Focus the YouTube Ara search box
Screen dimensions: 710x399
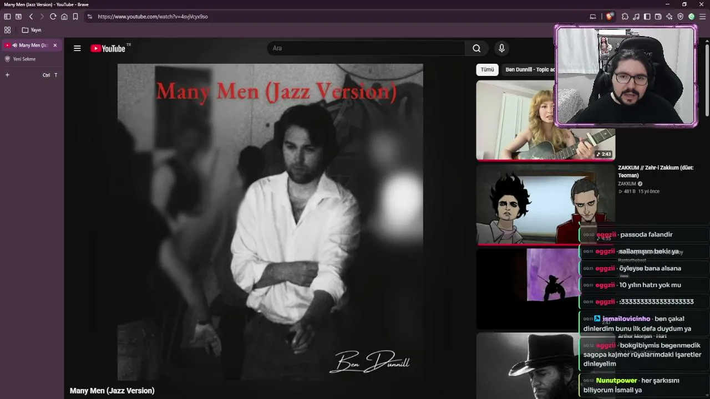(x=366, y=48)
